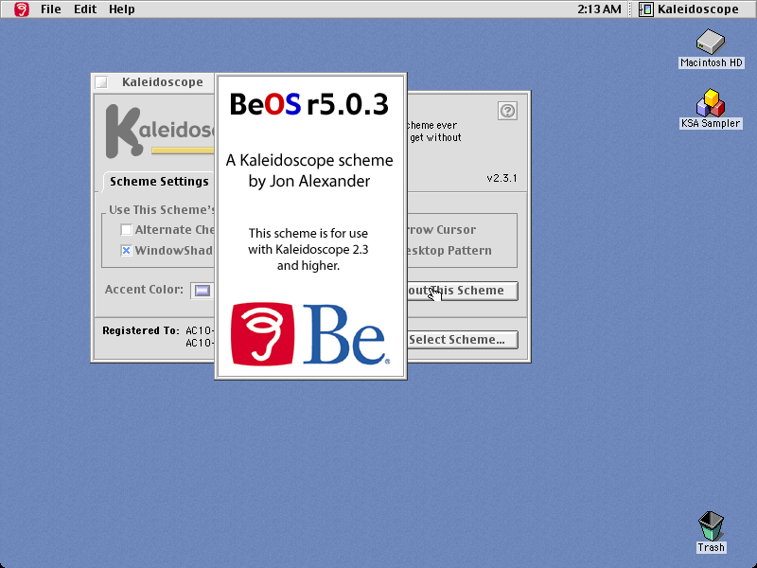Click the BeOS r5.0.3 title text
The image size is (757, 568).
click(309, 104)
